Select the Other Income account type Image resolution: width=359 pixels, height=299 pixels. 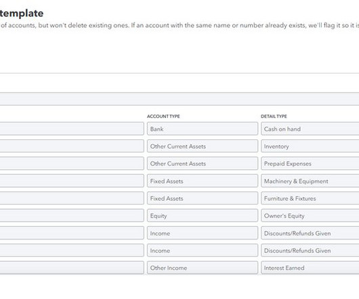coord(203,268)
